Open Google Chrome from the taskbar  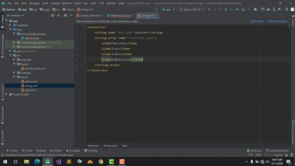coord(100,162)
